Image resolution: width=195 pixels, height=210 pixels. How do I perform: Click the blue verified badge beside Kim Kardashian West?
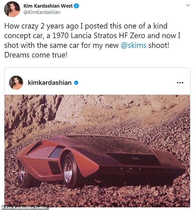point(76,6)
